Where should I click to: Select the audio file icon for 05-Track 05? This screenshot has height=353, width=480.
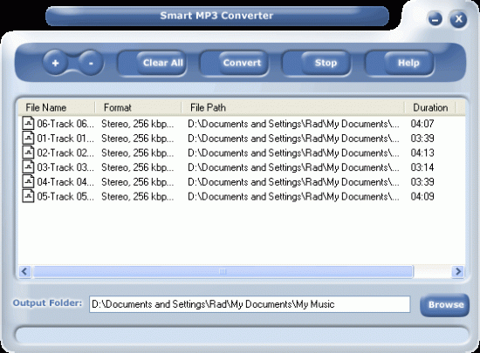coord(28,196)
